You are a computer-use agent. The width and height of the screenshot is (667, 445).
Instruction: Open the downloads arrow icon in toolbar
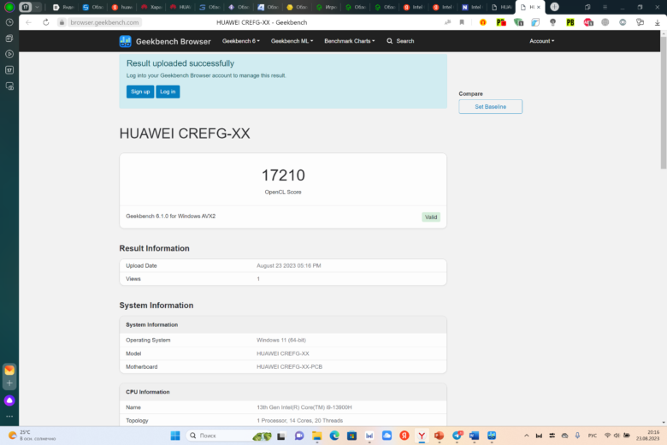658,22
